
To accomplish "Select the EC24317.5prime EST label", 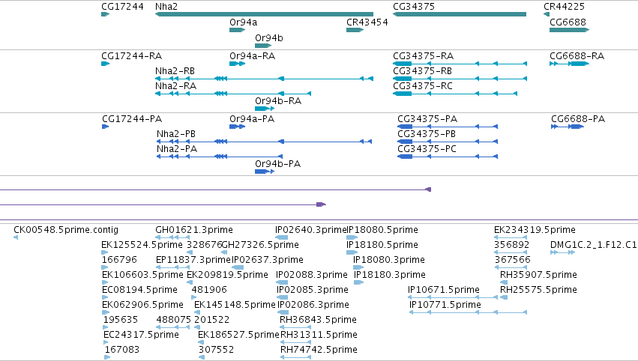I will tap(141, 336).
